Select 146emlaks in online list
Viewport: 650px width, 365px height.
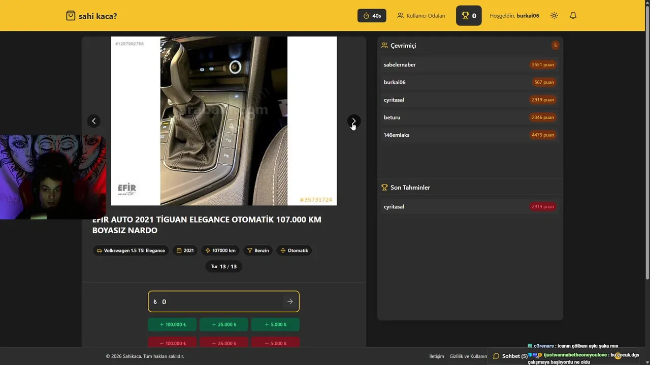point(470,135)
